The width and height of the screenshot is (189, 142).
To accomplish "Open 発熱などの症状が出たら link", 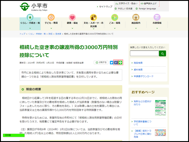I will 142,103.
